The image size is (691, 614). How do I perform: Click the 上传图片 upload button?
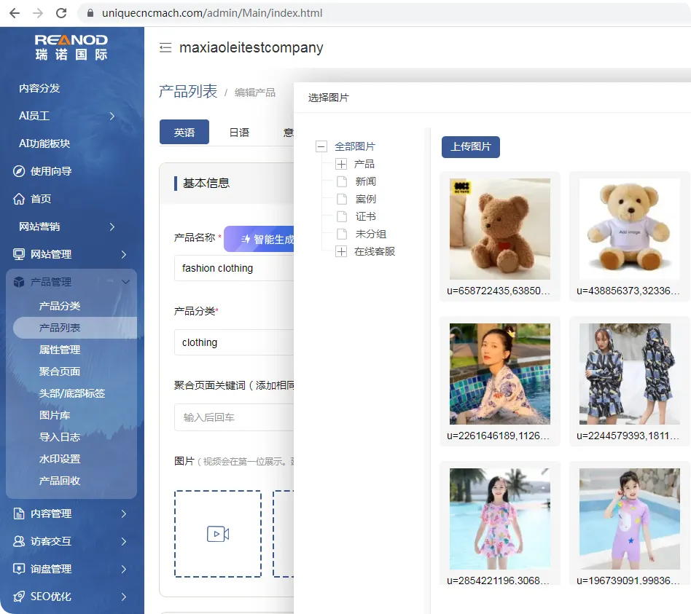471,146
